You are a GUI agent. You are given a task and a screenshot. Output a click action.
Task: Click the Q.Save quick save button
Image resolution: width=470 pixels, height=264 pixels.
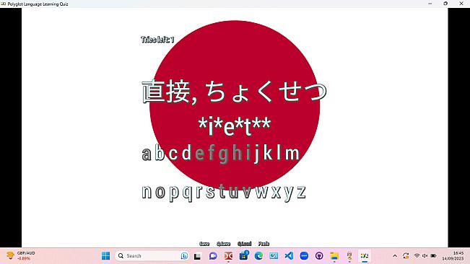click(223, 244)
